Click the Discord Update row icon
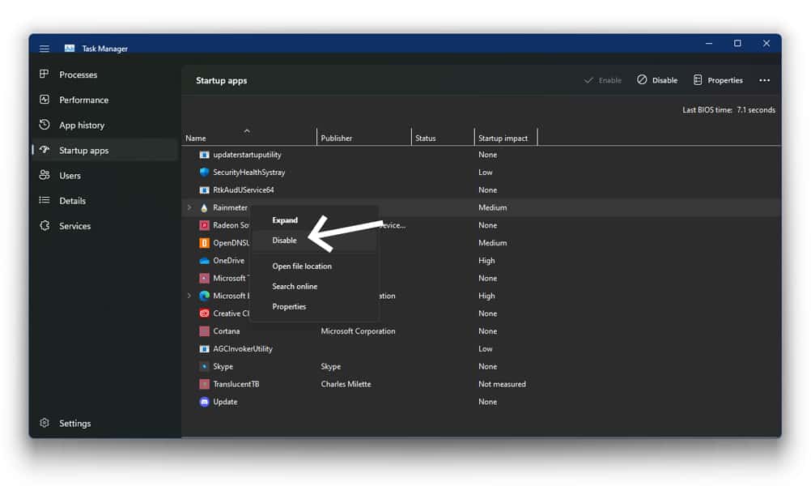The image size is (811, 486). point(204,402)
